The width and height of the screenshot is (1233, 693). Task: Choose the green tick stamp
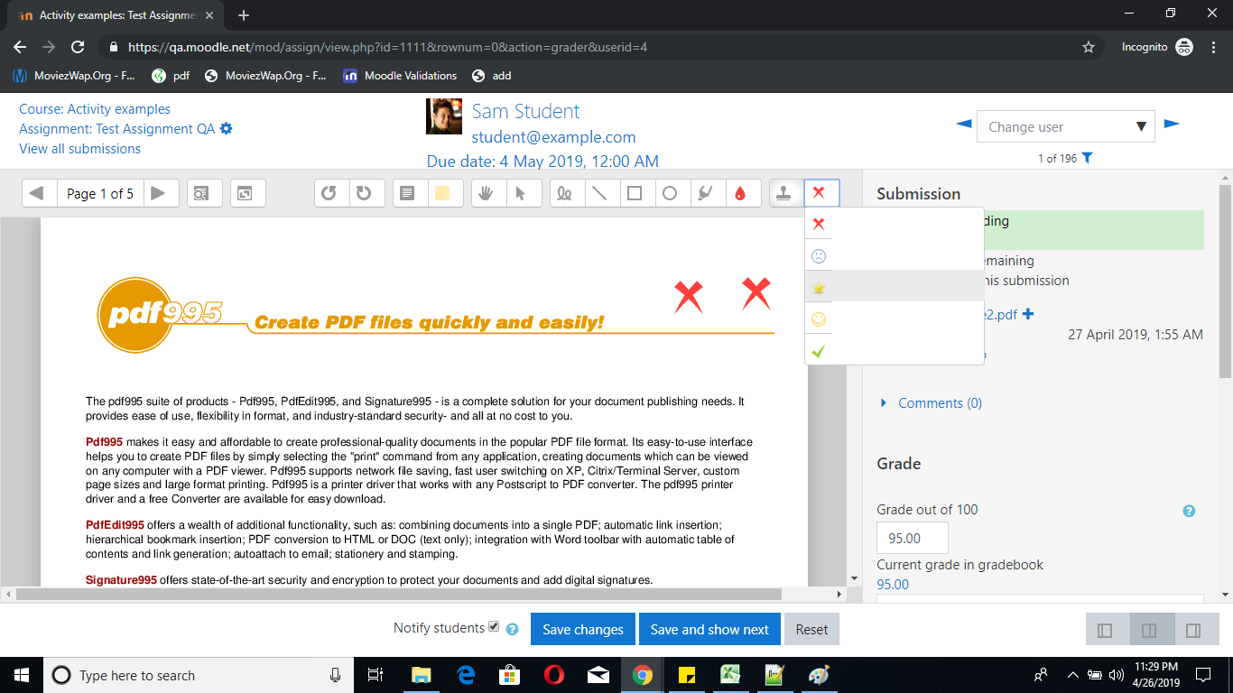(x=819, y=351)
